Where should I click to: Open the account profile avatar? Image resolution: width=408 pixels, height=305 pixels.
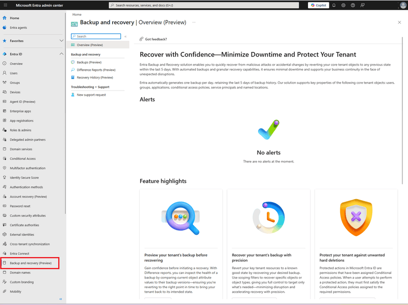pos(403,5)
